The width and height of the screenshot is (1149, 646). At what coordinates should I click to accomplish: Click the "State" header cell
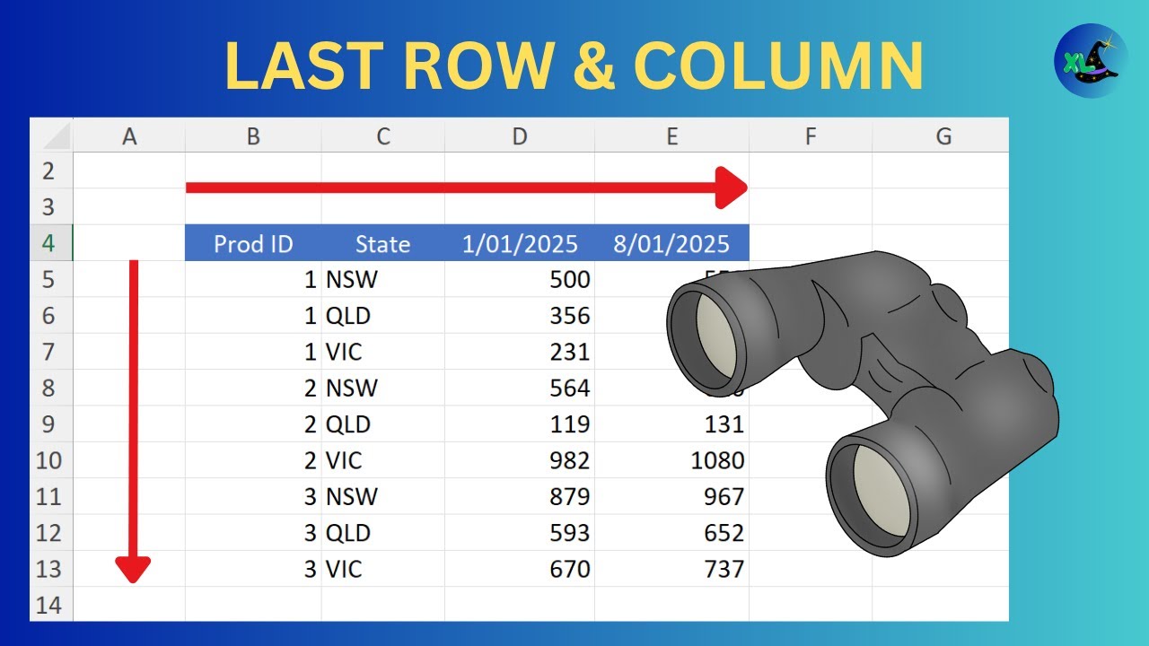point(383,243)
